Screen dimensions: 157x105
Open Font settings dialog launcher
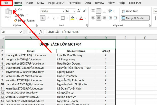pos(87,25)
